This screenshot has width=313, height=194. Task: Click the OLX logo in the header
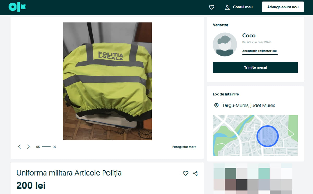click(x=17, y=7)
